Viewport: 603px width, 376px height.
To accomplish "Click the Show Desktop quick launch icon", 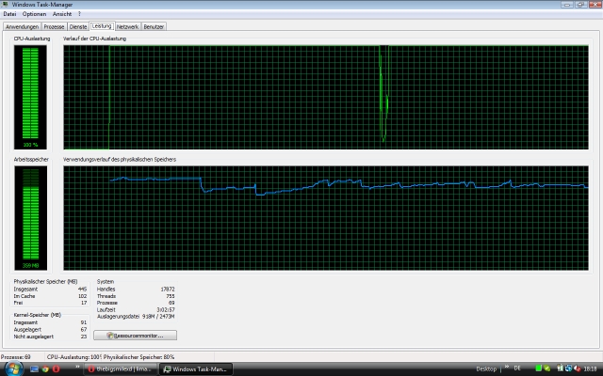I will [x=34, y=369].
